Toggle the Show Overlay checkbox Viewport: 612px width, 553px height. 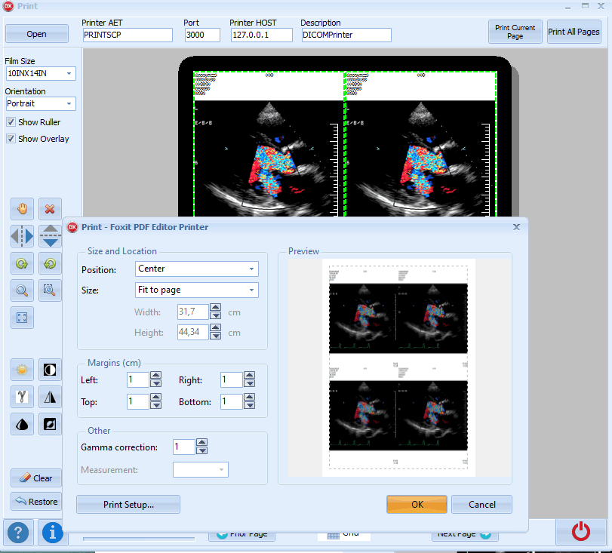coord(11,139)
